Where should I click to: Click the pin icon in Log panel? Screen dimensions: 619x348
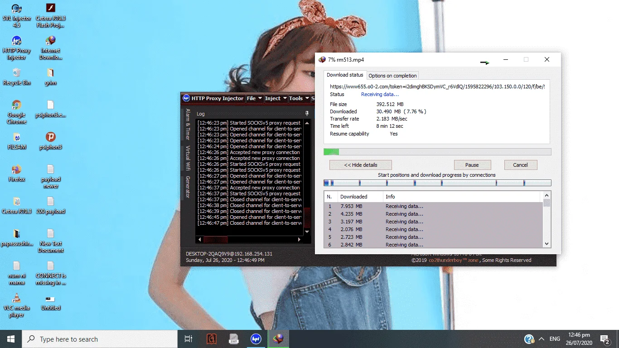point(307,113)
